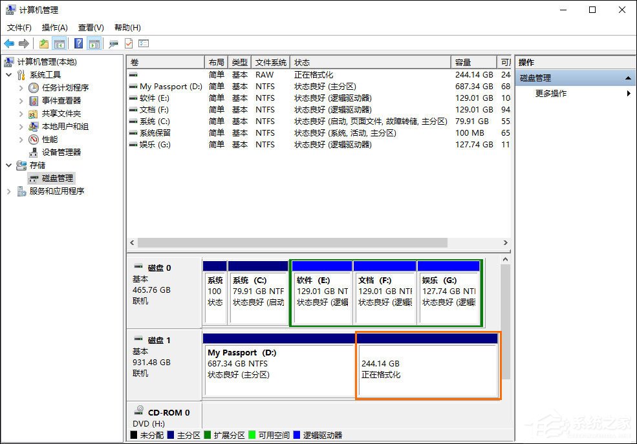Open the 查看(V) menu
This screenshot has height=444, width=637.
91,28
